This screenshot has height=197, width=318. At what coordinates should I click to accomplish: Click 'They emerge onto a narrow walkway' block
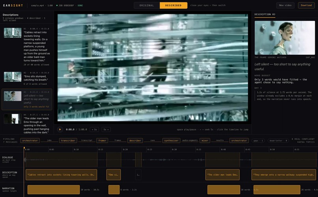tap(284, 175)
